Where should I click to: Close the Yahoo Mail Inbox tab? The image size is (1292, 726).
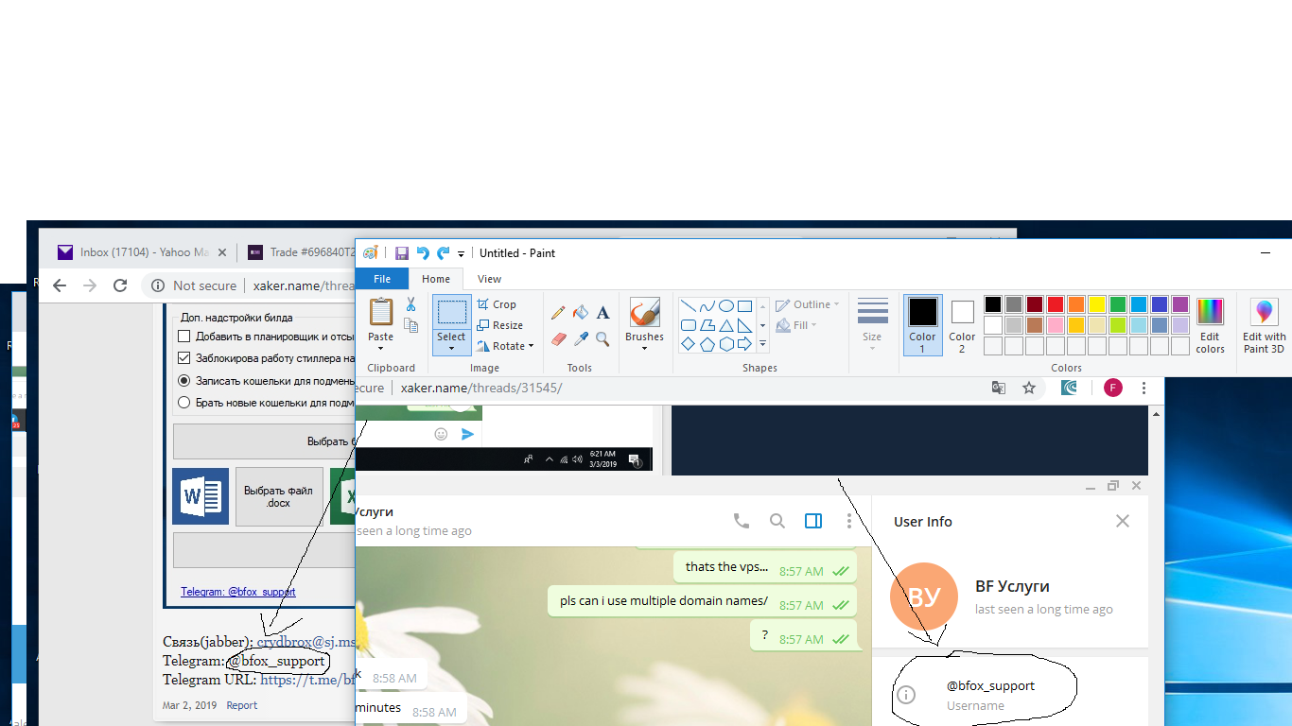222,252
